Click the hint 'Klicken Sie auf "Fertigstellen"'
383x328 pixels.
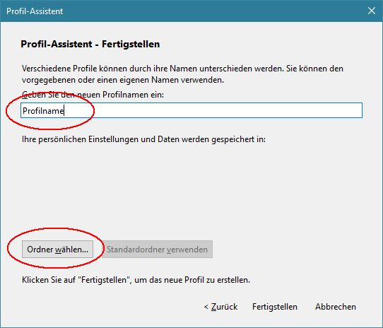click(75, 280)
